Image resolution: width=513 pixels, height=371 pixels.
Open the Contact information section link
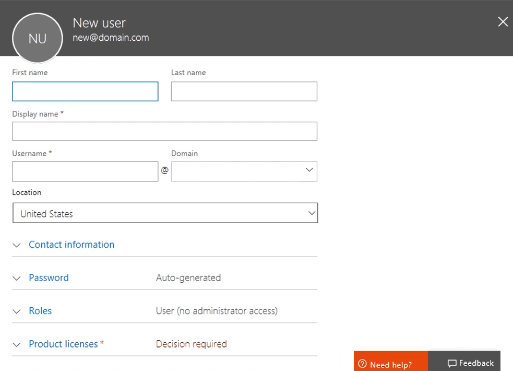[71, 245]
